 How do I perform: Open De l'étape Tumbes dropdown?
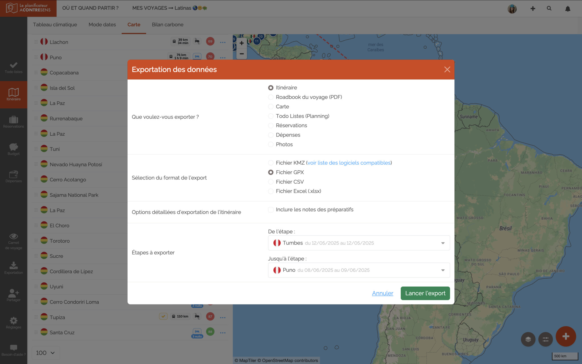(x=359, y=243)
